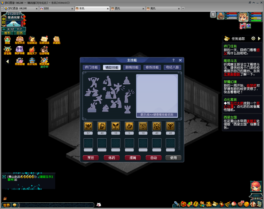This screenshot has height=209, width=264.
Task: Open the fist friends icon with mail badge
Action: point(241,204)
